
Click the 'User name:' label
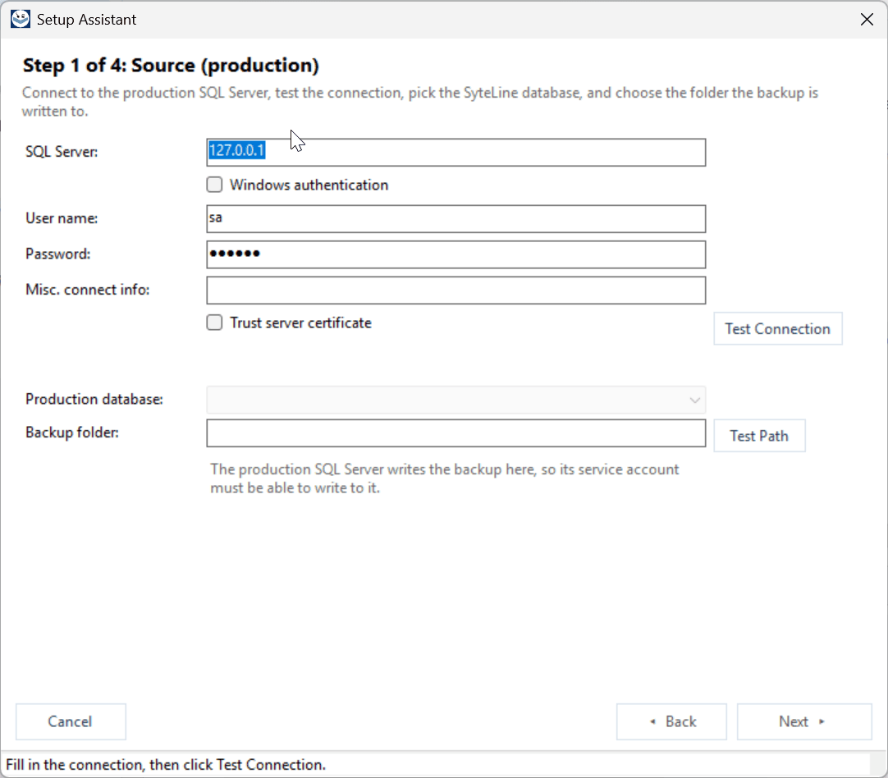[62, 218]
